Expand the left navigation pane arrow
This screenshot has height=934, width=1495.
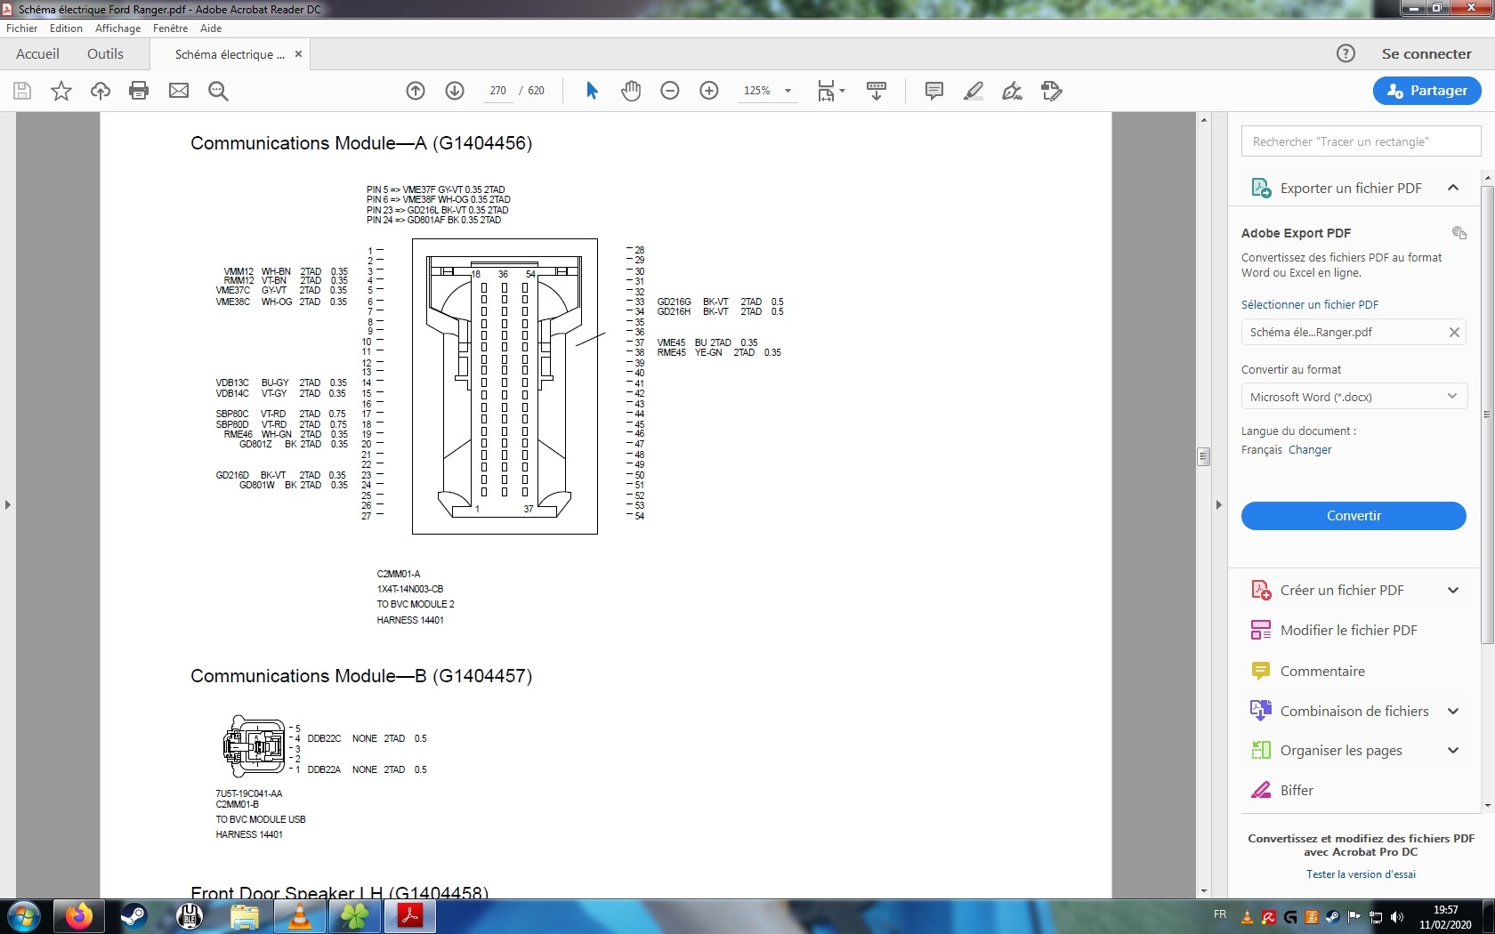(x=8, y=505)
